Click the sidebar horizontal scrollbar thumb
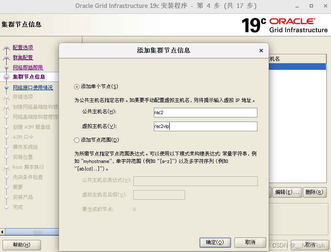The image size is (331, 252). pos(32,232)
